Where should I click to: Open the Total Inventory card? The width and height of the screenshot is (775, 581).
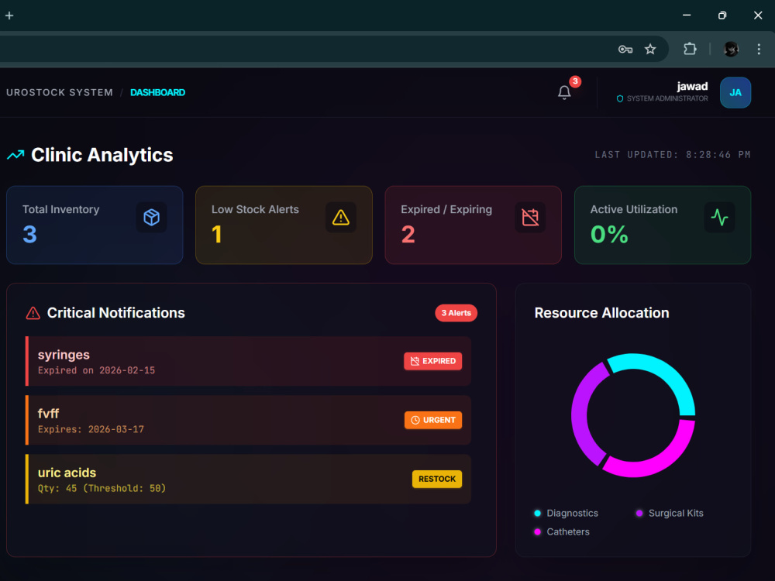95,225
